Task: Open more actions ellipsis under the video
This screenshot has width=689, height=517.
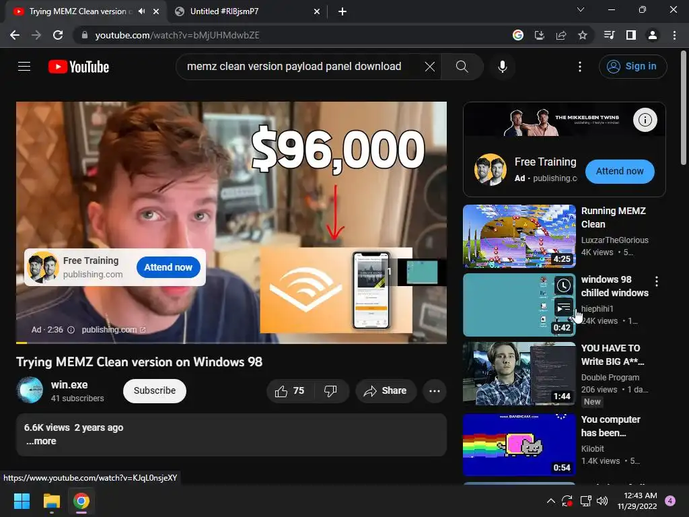Action: click(x=435, y=391)
